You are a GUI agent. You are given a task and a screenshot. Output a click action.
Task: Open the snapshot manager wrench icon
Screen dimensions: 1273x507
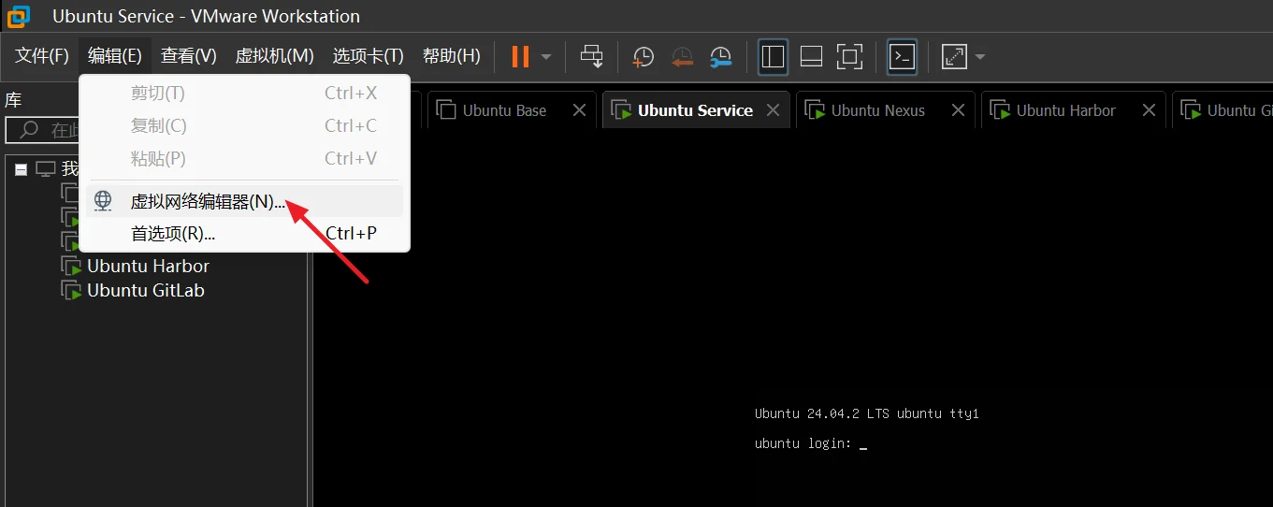click(x=720, y=56)
